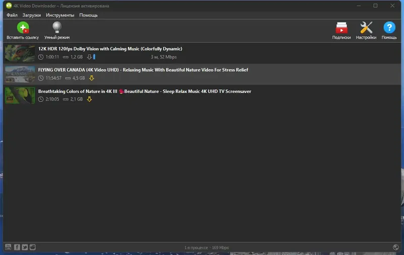Click the 2:10:05 duration text
Viewport: 404px width, 255px height.
point(53,99)
